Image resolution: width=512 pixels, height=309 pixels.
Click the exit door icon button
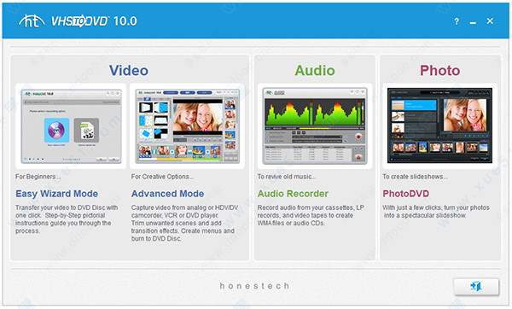click(x=476, y=287)
